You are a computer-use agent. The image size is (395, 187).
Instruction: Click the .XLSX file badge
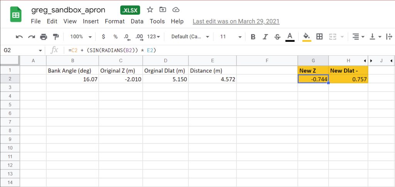coord(130,10)
